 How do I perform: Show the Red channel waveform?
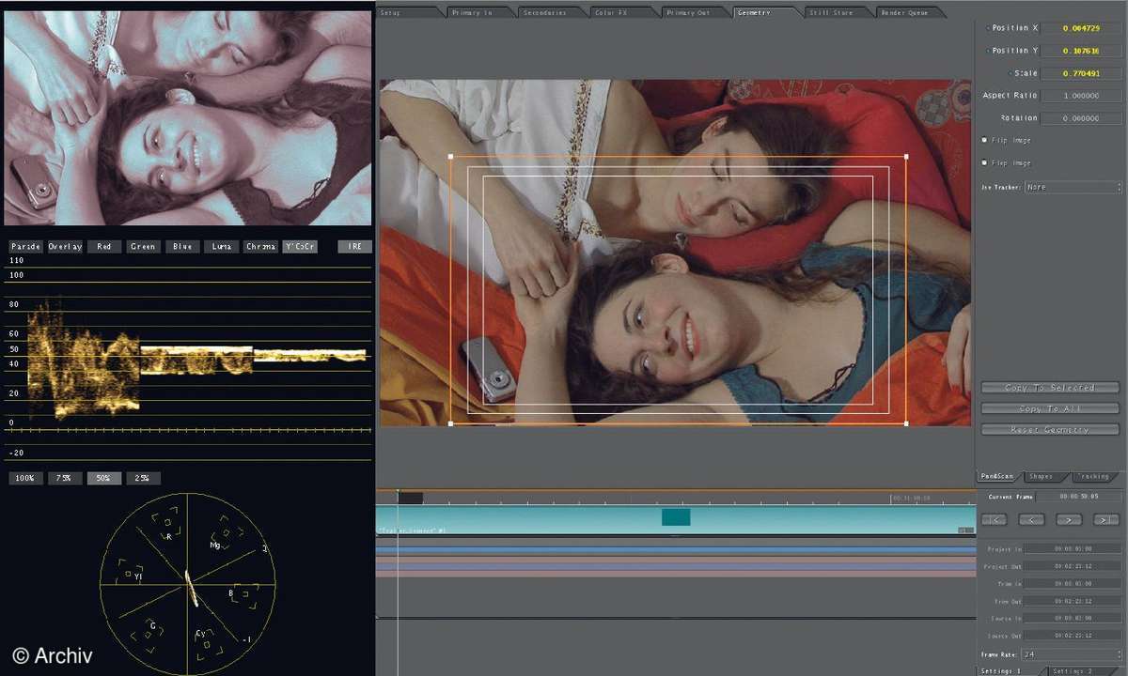tap(104, 247)
